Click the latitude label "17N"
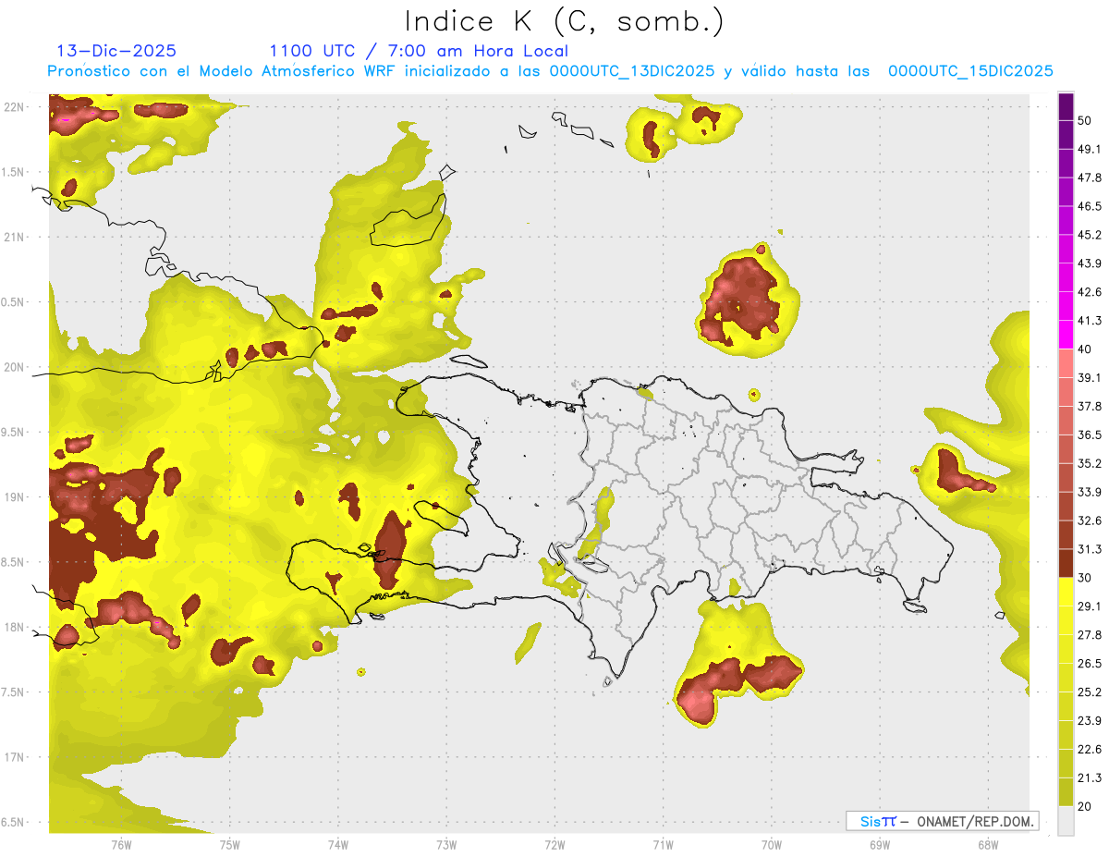This screenshot has height=857, width=1109. tap(13, 757)
